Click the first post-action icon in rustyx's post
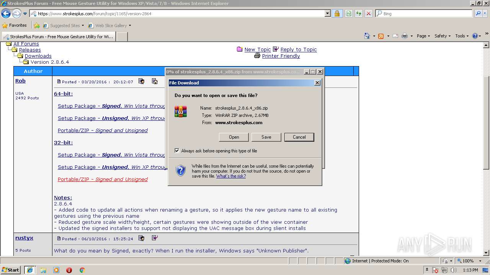Image resolution: width=490 pixels, height=275 pixels. (142, 238)
